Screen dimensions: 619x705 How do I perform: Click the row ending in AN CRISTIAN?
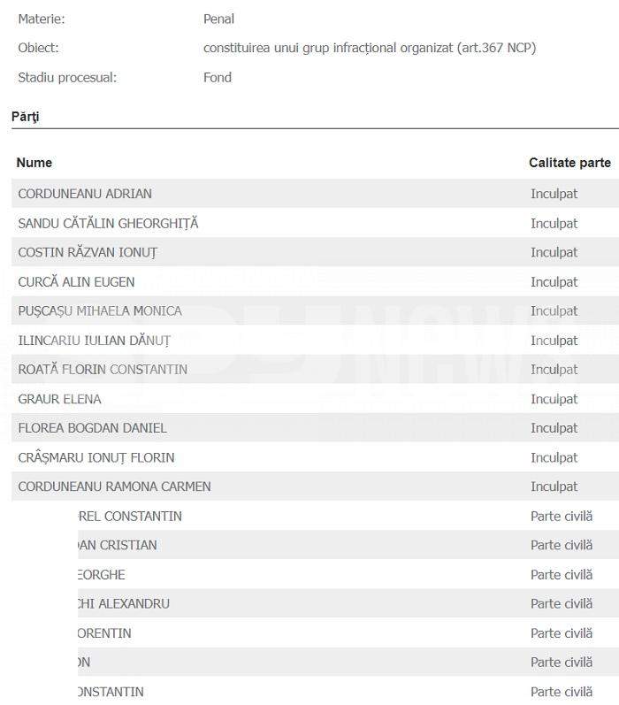click(x=348, y=545)
